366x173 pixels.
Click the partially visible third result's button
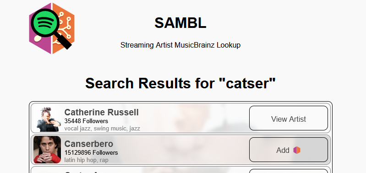(x=289, y=171)
